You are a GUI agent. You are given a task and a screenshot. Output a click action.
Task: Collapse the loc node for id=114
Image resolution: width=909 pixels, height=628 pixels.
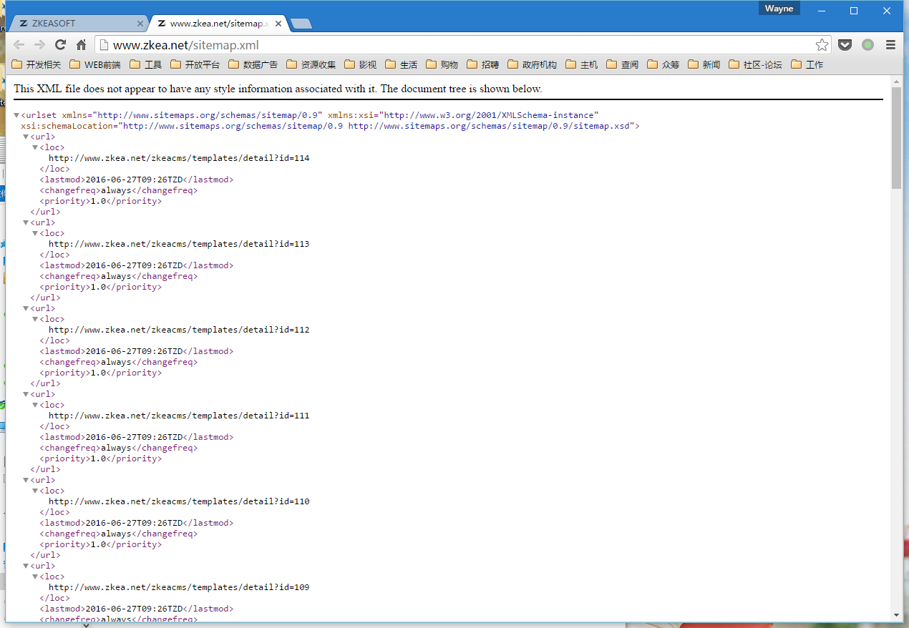35,147
